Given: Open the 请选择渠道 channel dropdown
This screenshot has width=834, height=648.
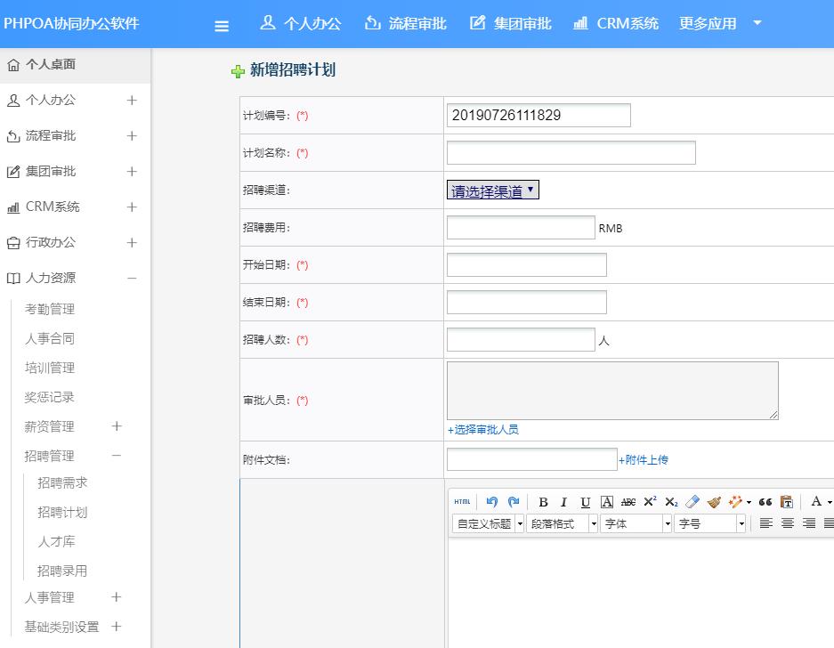Looking at the screenshot, I should tap(492, 190).
